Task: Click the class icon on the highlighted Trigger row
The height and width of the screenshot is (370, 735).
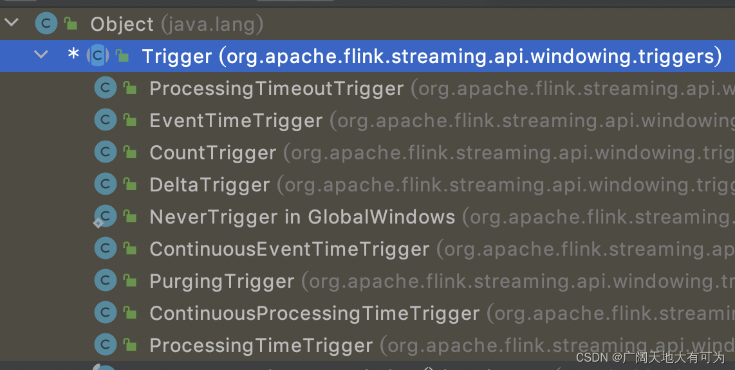Action: [x=97, y=56]
